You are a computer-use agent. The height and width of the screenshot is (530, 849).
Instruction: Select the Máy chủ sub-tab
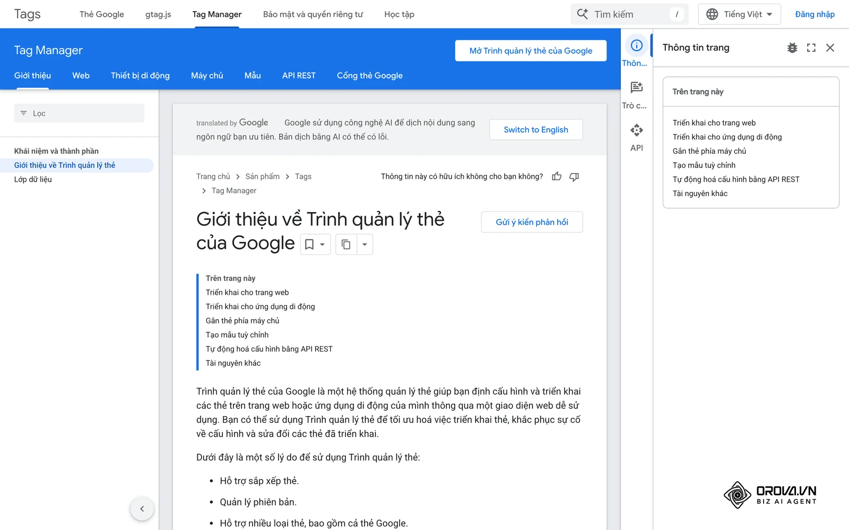tap(207, 75)
